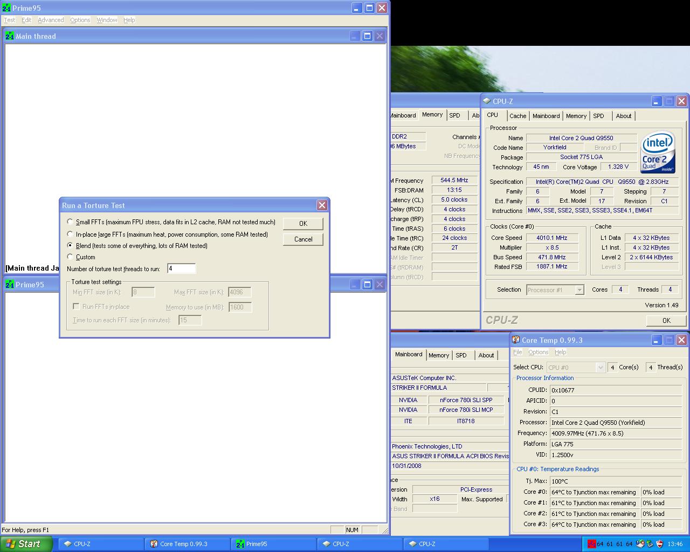The width and height of the screenshot is (690, 552).
Task: Click first CPU-Z taskbar button
Action: coord(101,544)
